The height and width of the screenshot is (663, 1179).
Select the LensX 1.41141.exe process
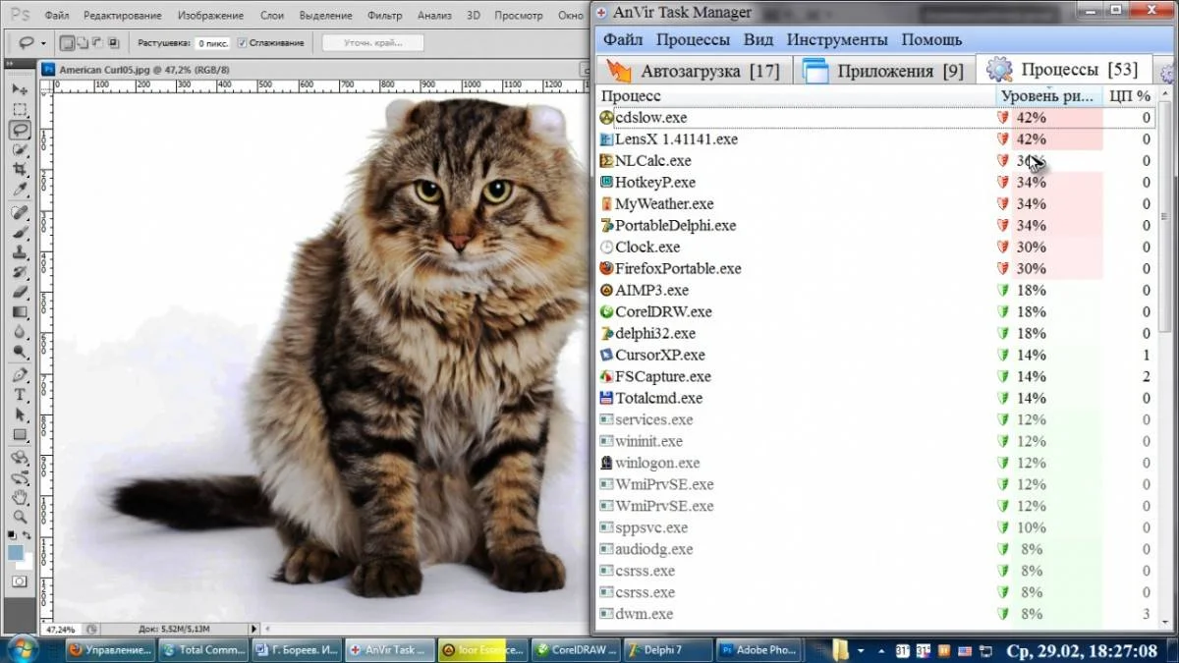875,138
